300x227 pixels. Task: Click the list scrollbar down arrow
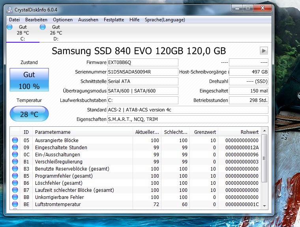tap(264, 206)
